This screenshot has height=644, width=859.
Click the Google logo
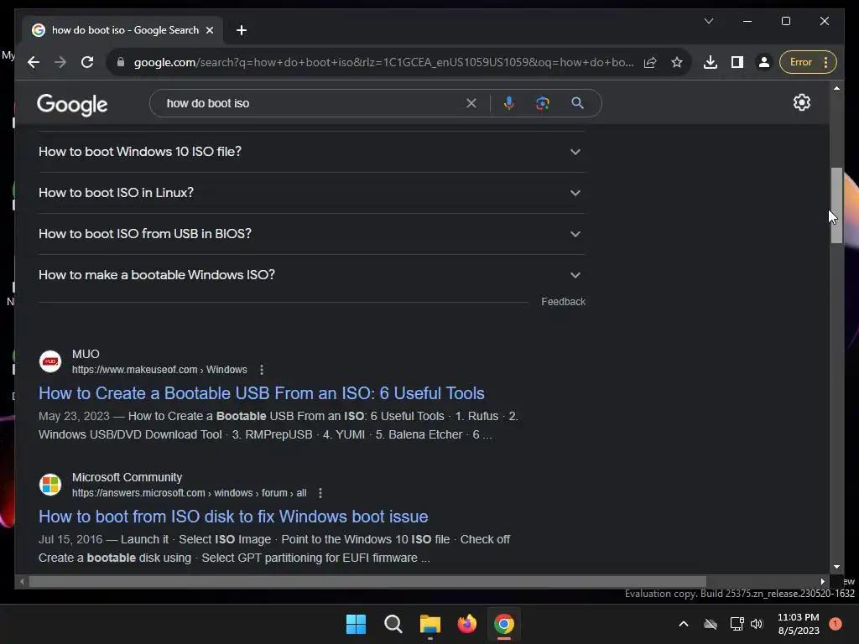pyautogui.click(x=72, y=103)
